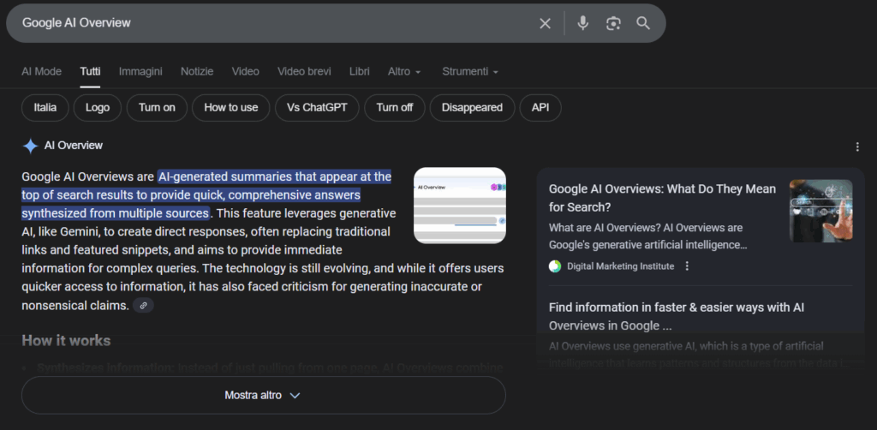Expand the overview with Mostra altro
Image resolution: width=877 pixels, height=430 pixels.
pyautogui.click(x=264, y=396)
